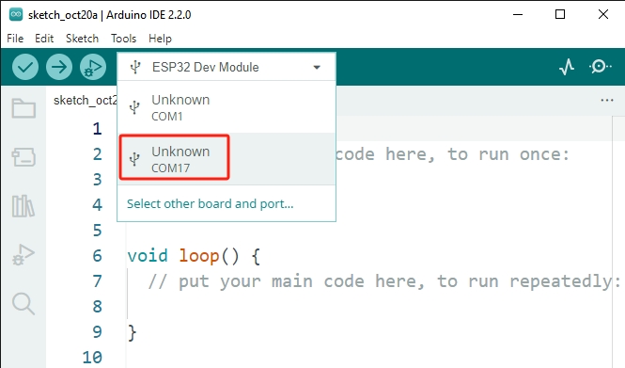The image size is (625, 368).
Task: Click the Upload arrow button
Action: [59, 67]
